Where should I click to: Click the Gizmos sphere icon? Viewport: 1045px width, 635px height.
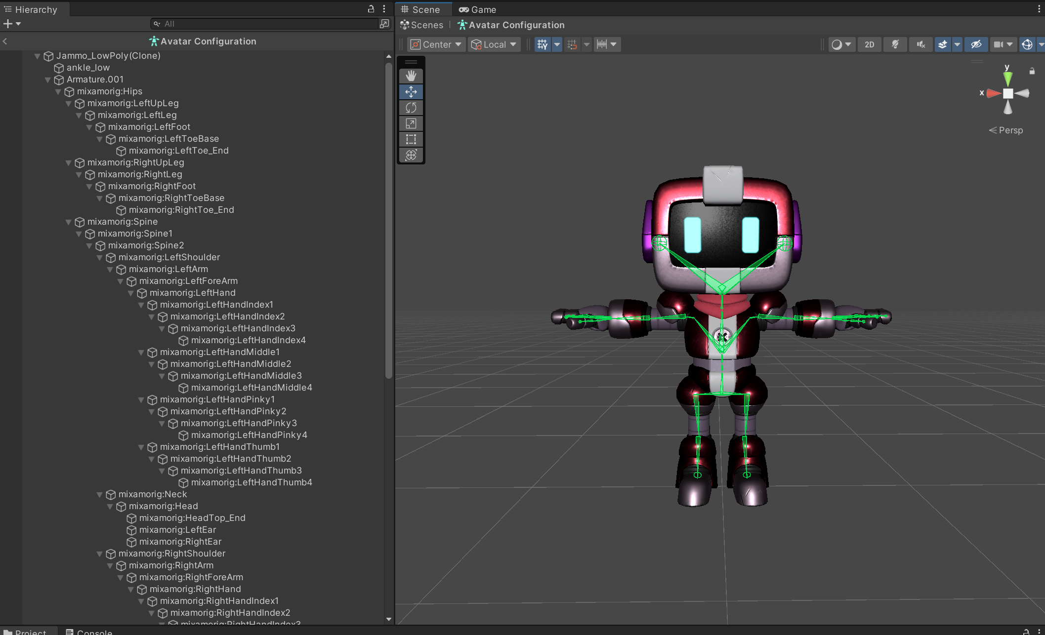(1027, 44)
